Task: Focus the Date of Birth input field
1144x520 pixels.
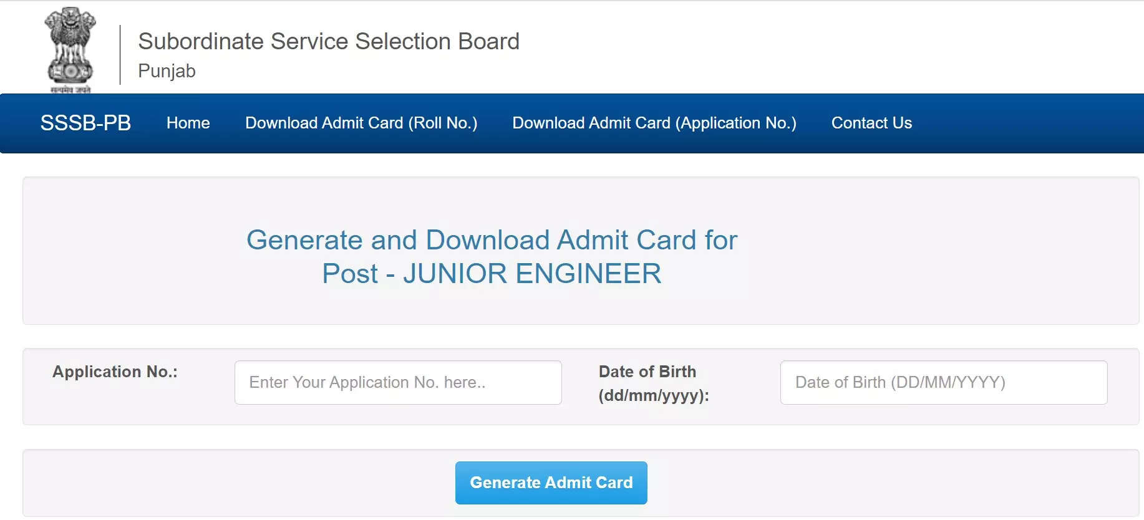Action: (x=944, y=382)
